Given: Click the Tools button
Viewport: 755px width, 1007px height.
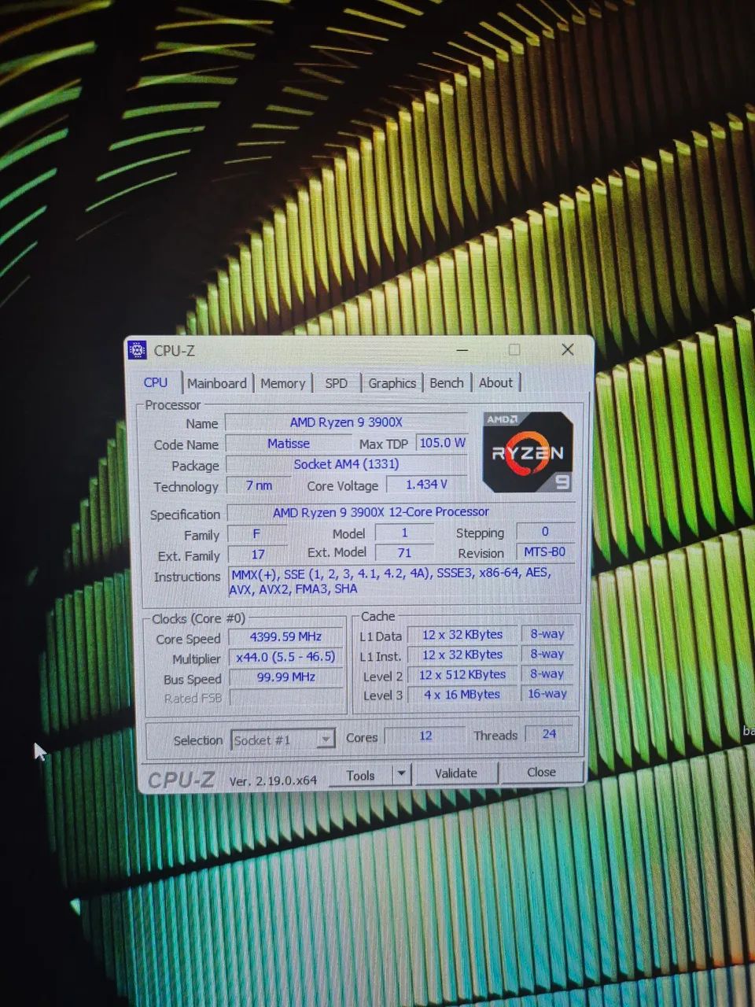Looking at the screenshot, I should tap(360, 775).
